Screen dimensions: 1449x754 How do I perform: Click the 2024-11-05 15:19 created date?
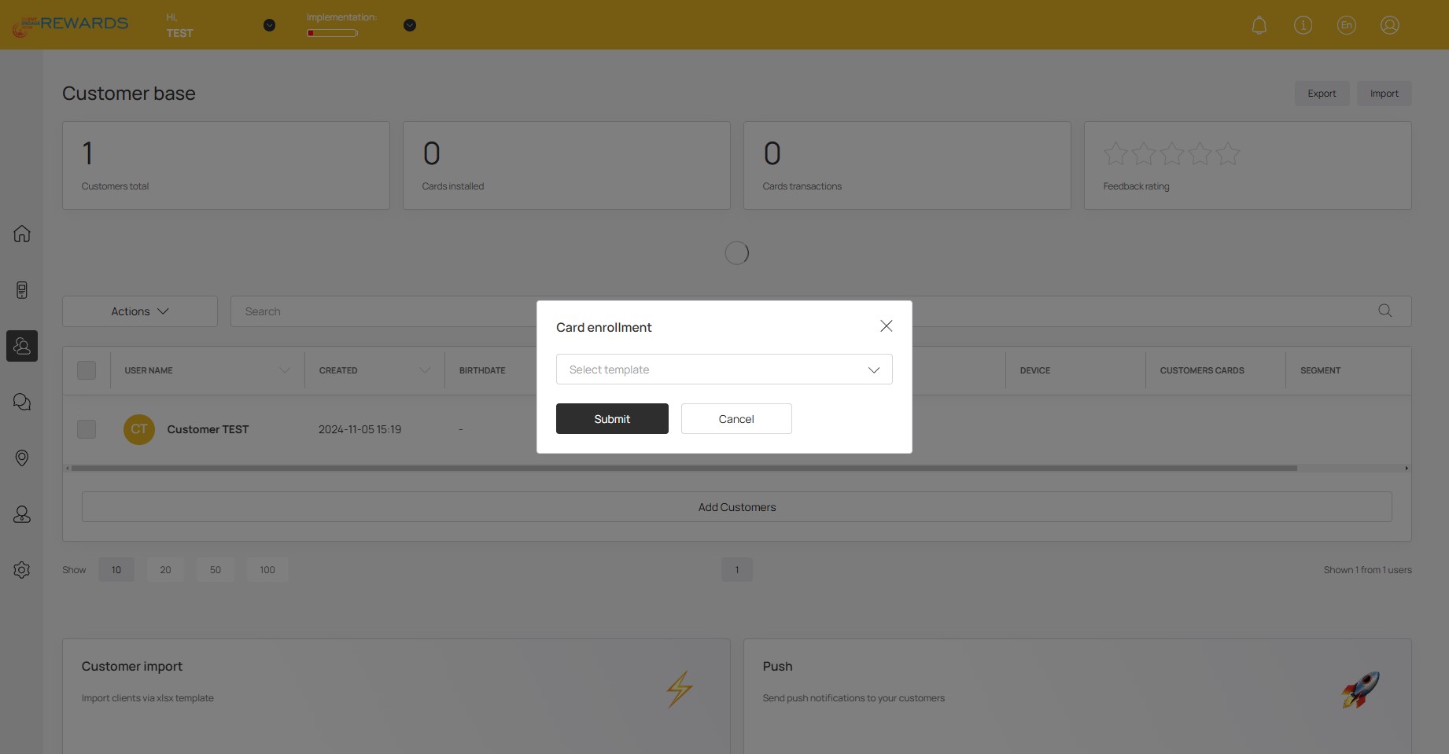pyautogui.click(x=359, y=429)
